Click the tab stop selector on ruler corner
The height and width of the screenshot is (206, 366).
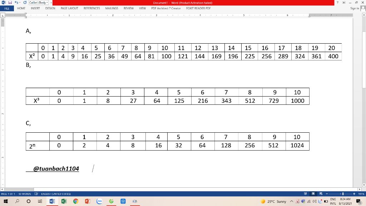(3, 15)
